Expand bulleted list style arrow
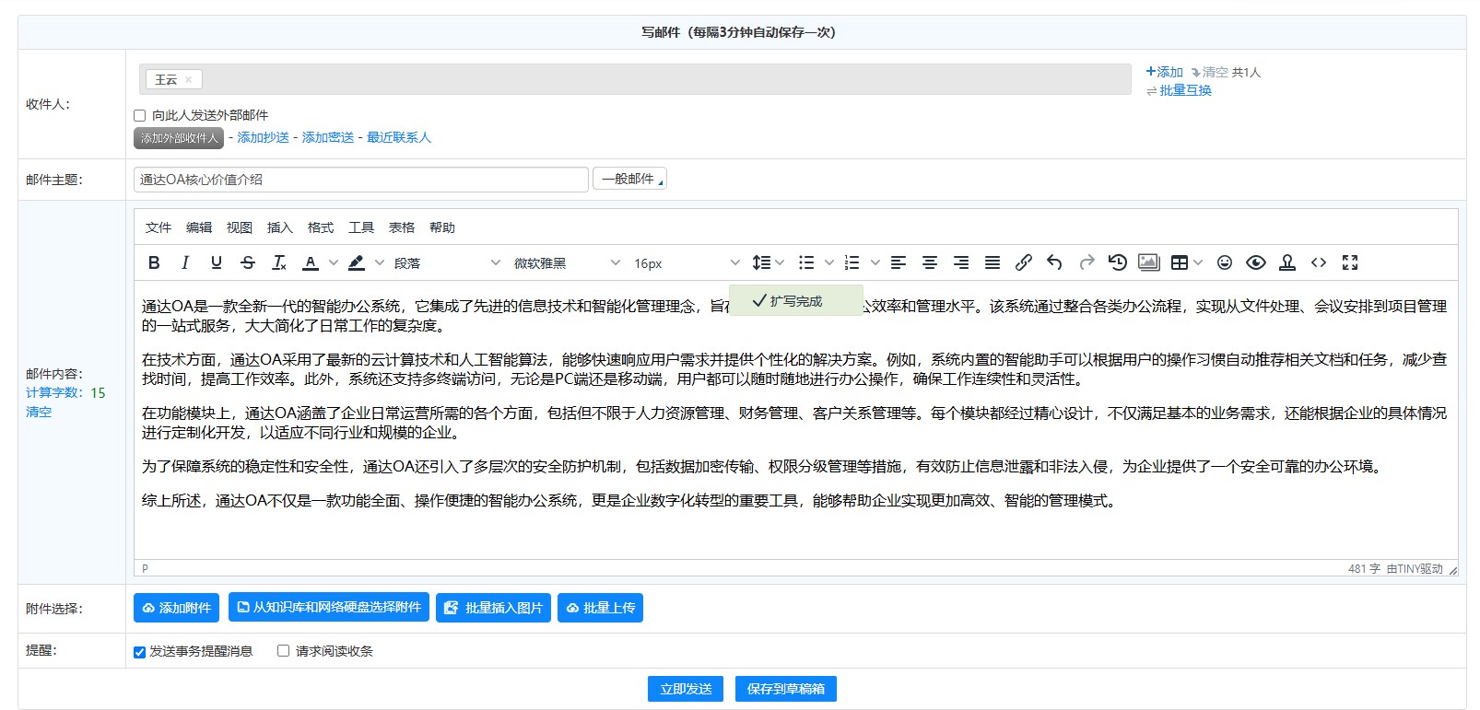The width and height of the screenshot is (1480, 710). tap(828, 262)
